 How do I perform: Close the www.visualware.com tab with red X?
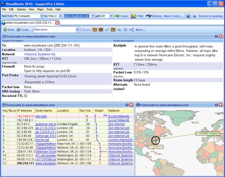(x=57, y=23)
